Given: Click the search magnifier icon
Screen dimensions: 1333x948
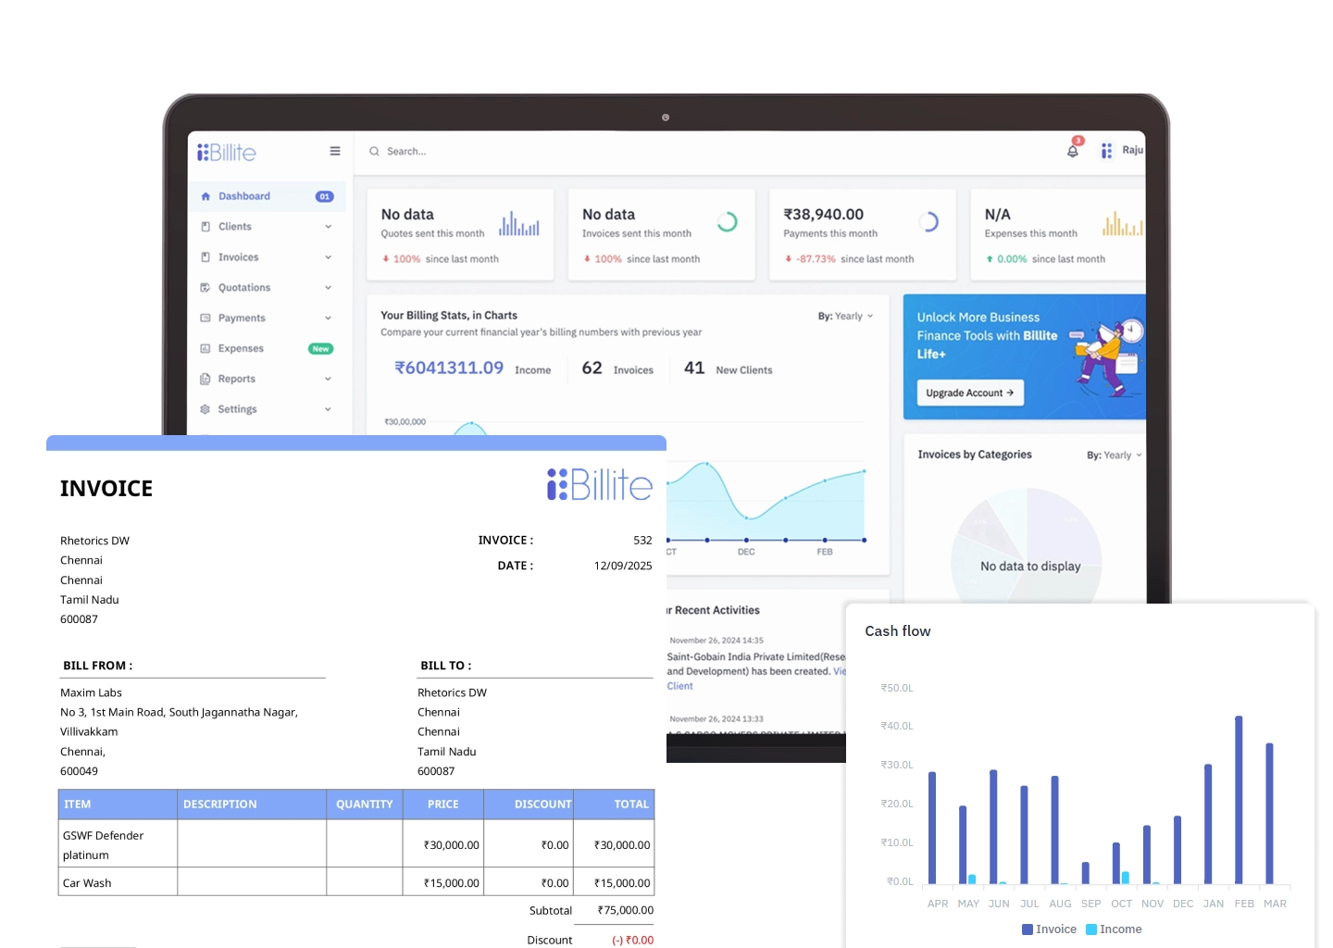Looking at the screenshot, I should pyautogui.click(x=374, y=152).
